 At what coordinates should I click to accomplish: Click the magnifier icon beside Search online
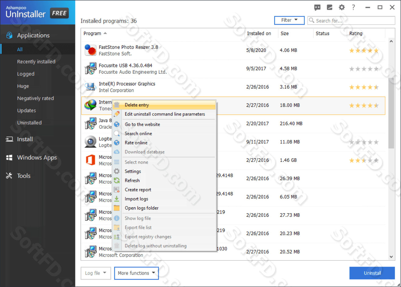pyautogui.click(x=117, y=133)
